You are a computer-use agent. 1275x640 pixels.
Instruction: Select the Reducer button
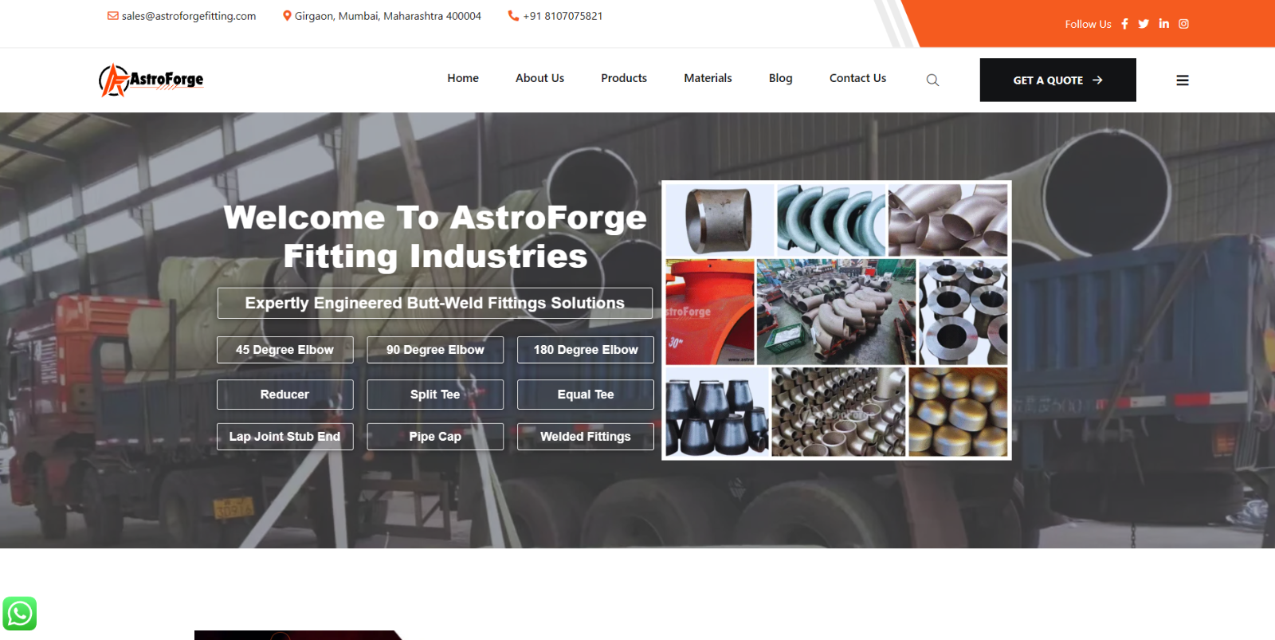(285, 395)
